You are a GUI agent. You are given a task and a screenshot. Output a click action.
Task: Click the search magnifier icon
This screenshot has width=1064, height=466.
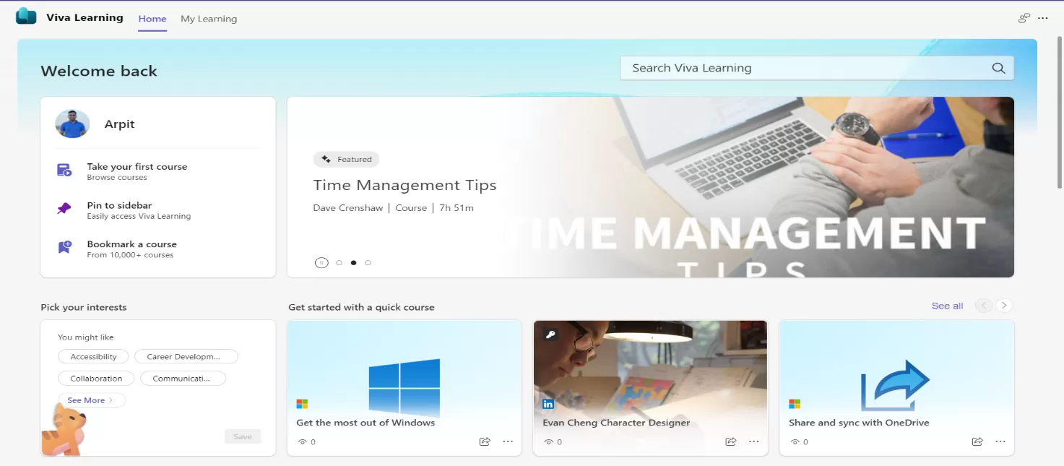(998, 68)
